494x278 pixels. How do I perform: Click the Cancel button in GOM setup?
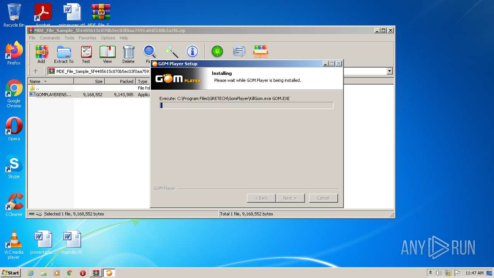[x=323, y=198]
